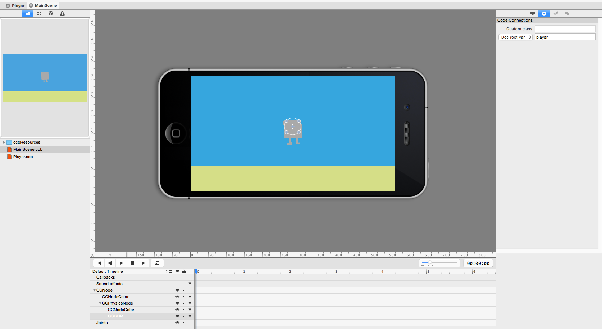Select the Sound effects row label
The height and width of the screenshot is (329, 602).
pyautogui.click(x=109, y=284)
